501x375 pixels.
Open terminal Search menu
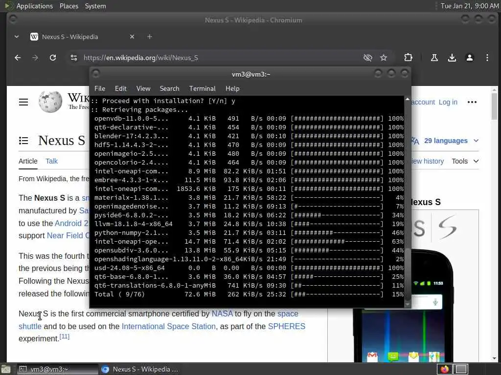pos(169,89)
